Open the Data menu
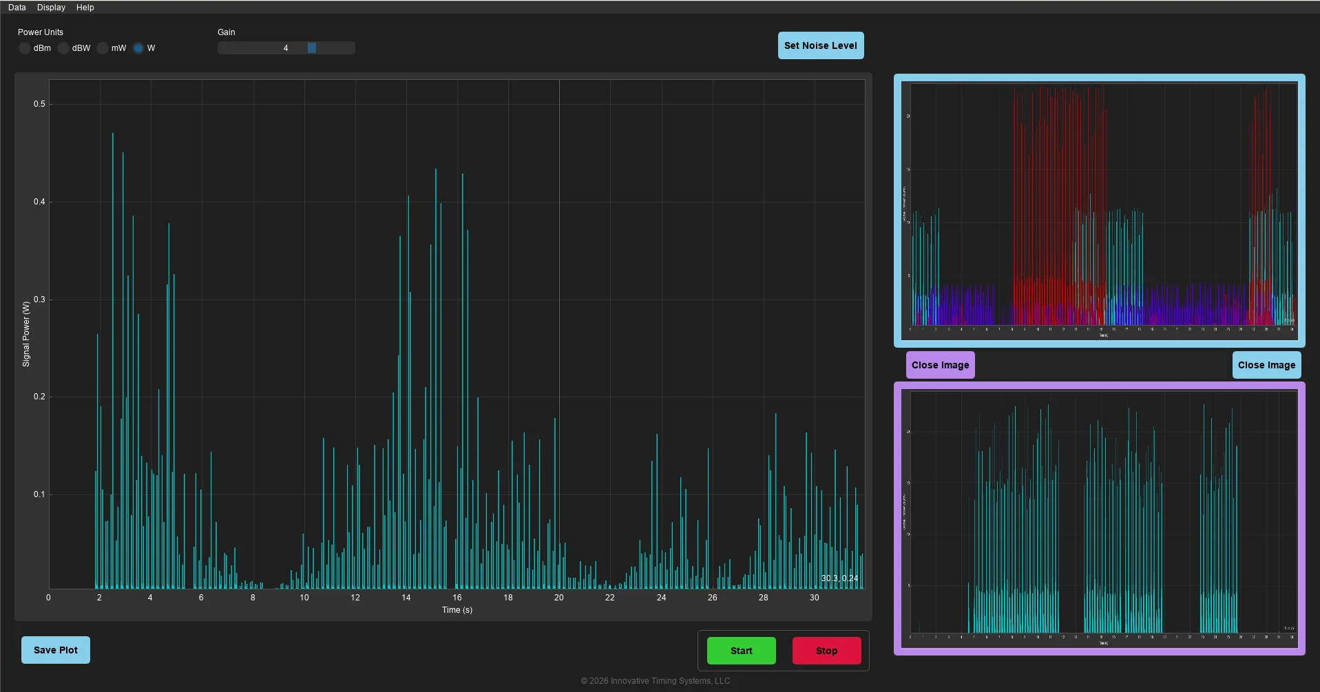 coord(17,8)
